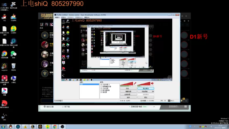Open the 回收站 Recycle Bin
Image resolution: width=229 pixels, height=129 pixels.
[x=13, y=67]
